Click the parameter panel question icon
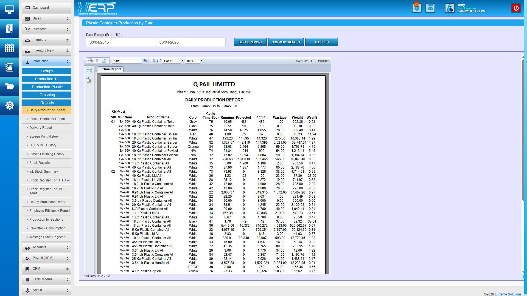Screen dimensions: 527x296 click(x=89, y=71)
